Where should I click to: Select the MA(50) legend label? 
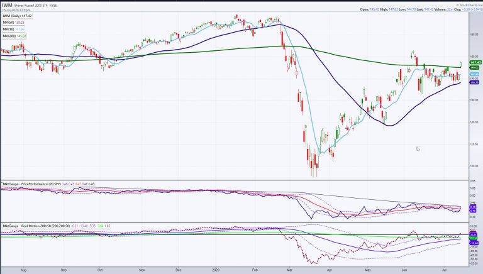(14, 23)
